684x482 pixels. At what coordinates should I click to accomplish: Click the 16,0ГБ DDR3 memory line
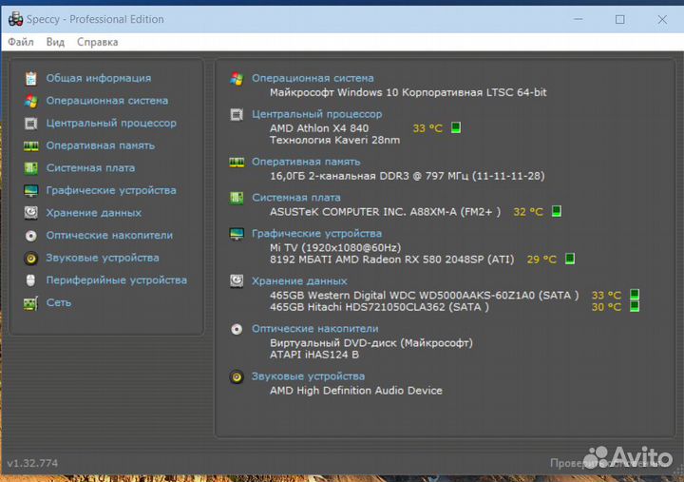(x=407, y=176)
